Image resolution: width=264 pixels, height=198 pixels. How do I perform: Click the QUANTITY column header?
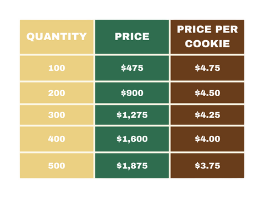click(x=57, y=37)
